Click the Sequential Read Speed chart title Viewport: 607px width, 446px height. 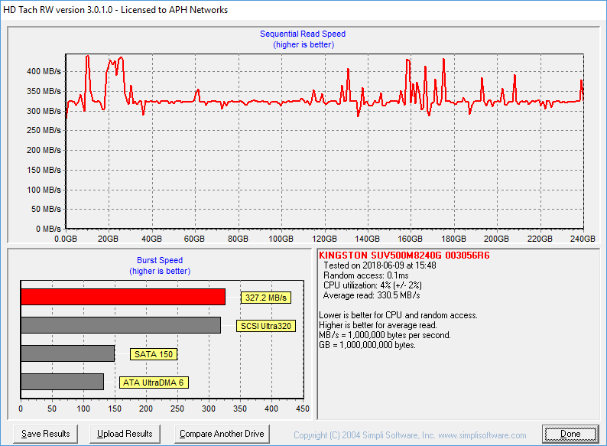[303, 34]
